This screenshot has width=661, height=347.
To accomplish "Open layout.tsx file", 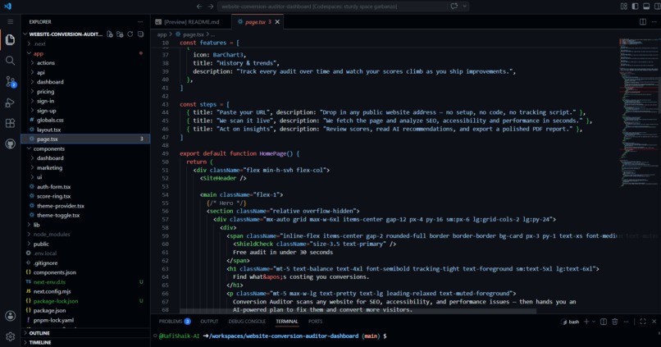I will [x=85, y=130].
